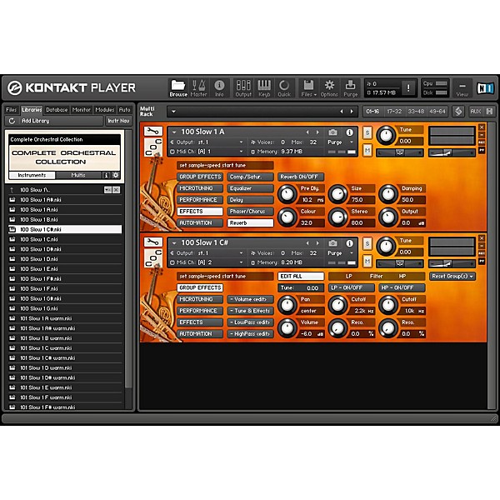500x500 pixels.
Task: Select the Equalizer effect button
Action: click(x=250, y=188)
